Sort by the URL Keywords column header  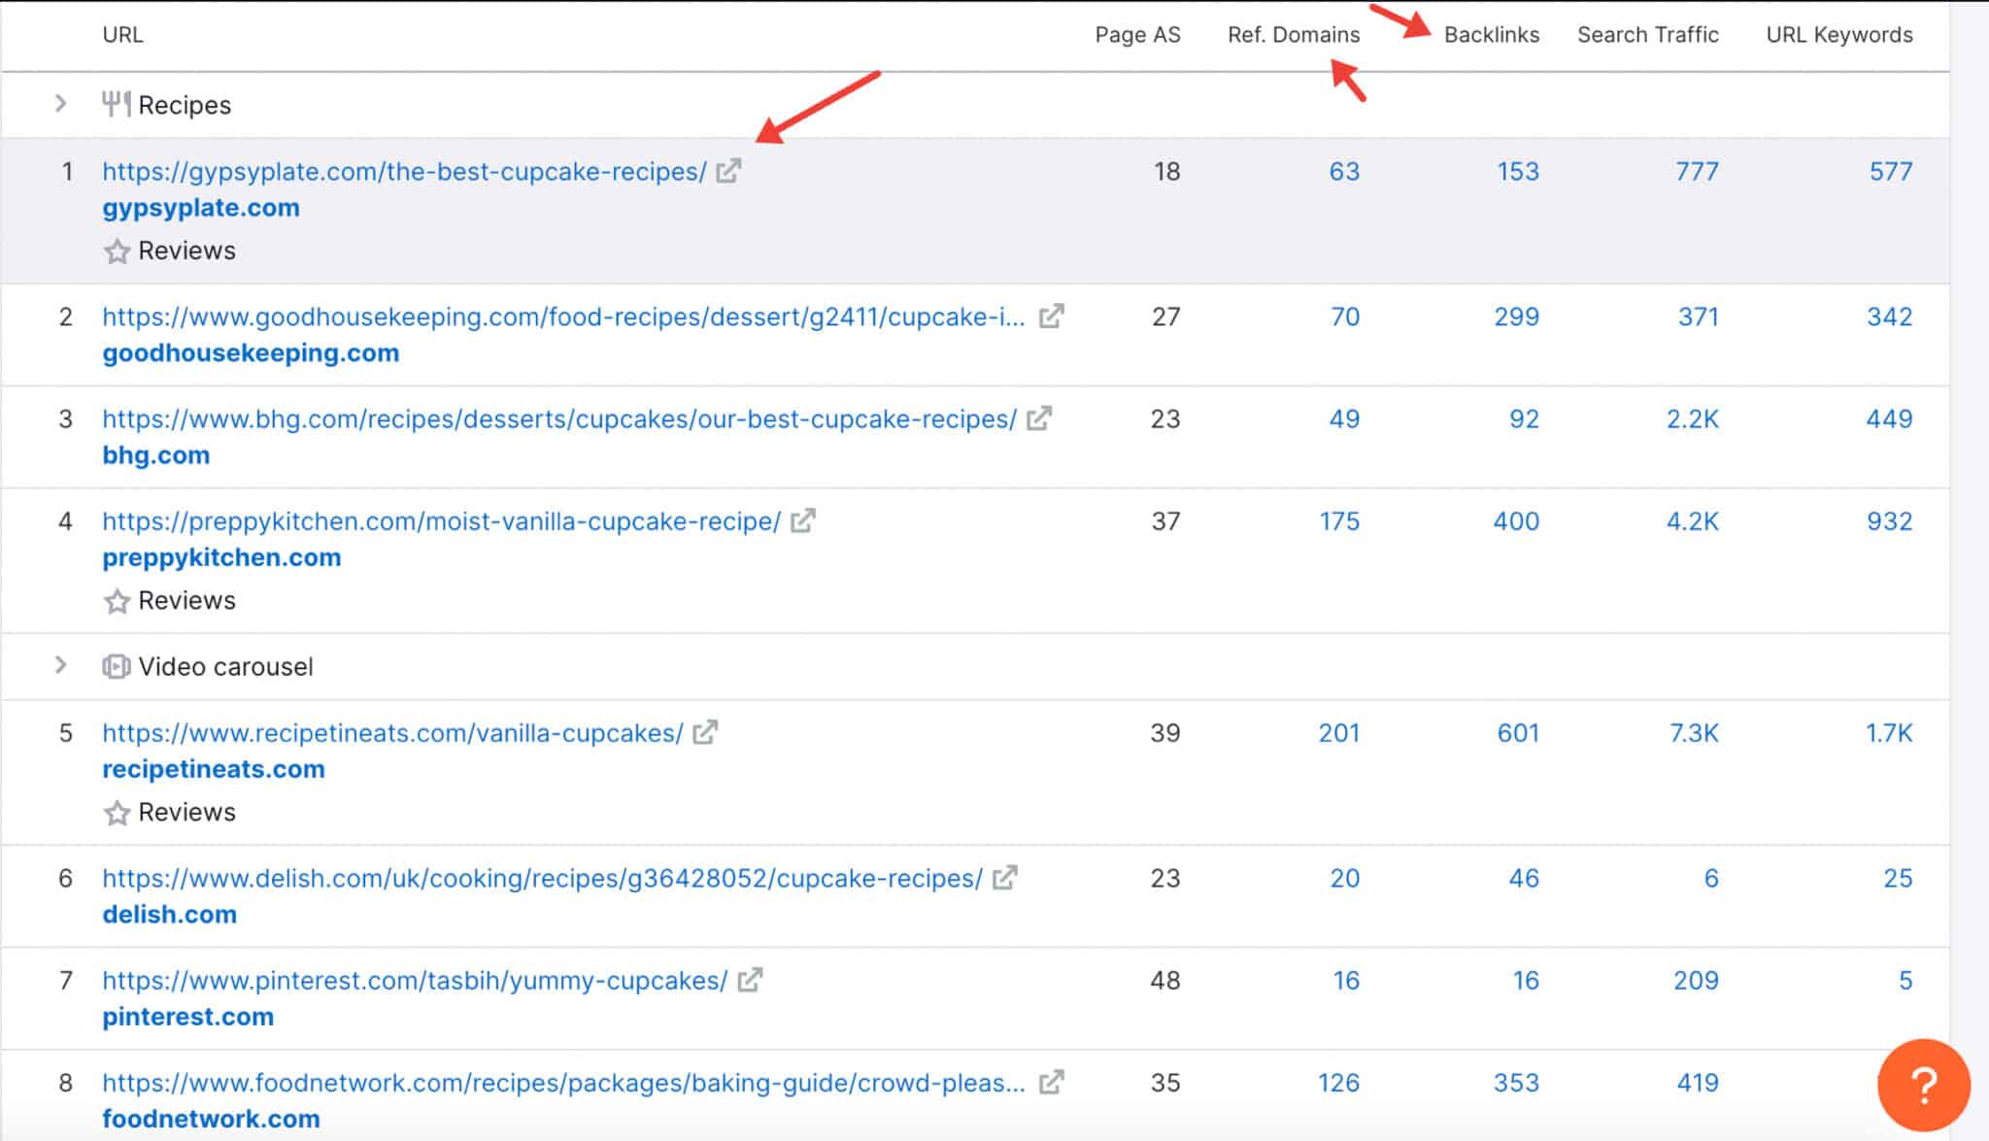tap(1839, 35)
